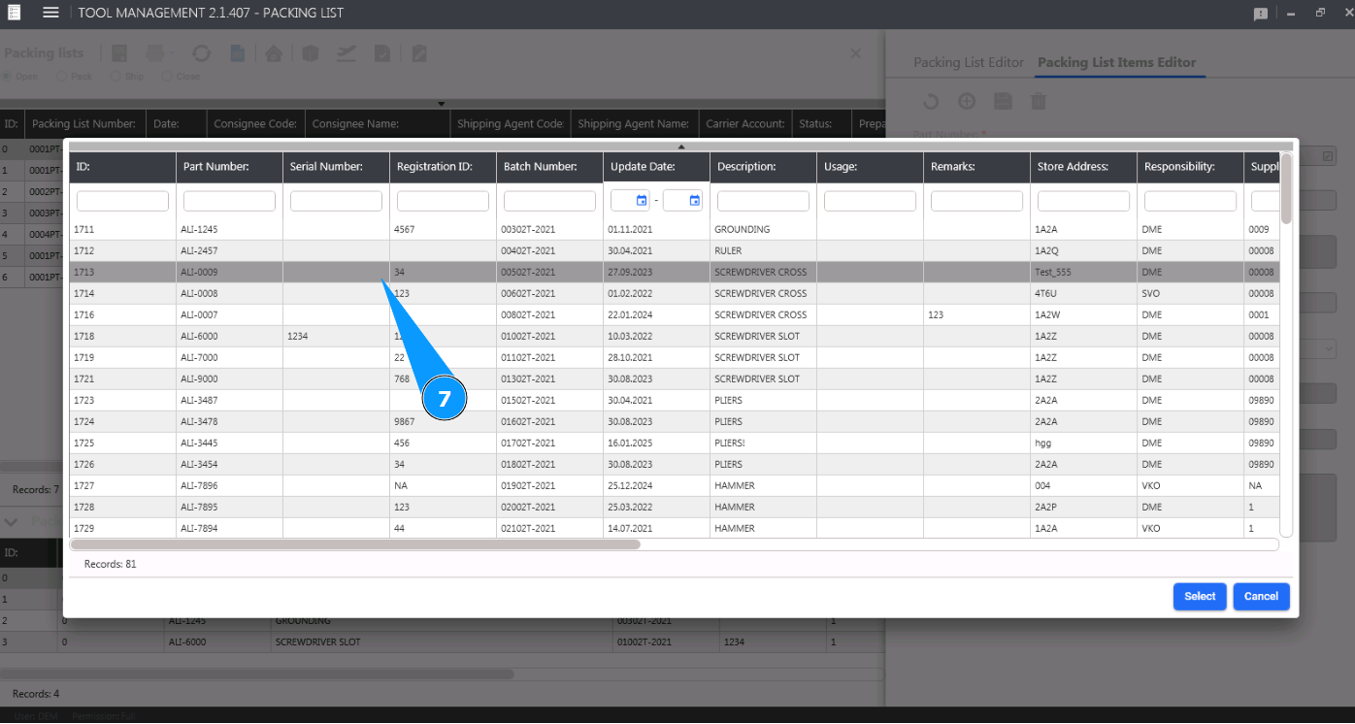
Task: Click the Responsibility filter input field
Action: click(1190, 201)
